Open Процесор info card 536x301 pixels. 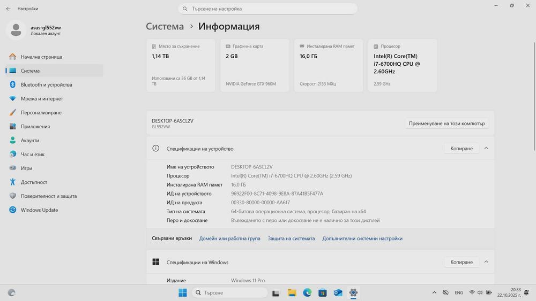[x=403, y=65]
